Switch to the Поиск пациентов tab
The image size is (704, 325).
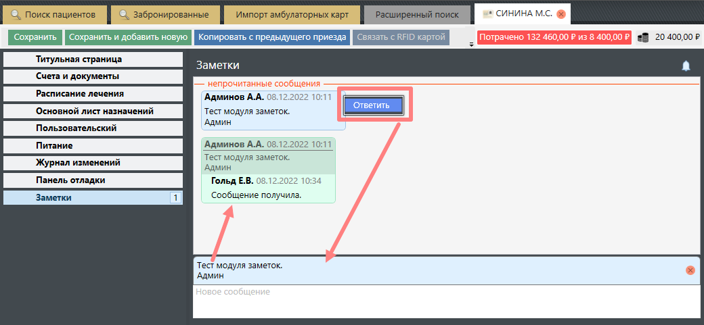pyautogui.click(x=58, y=14)
